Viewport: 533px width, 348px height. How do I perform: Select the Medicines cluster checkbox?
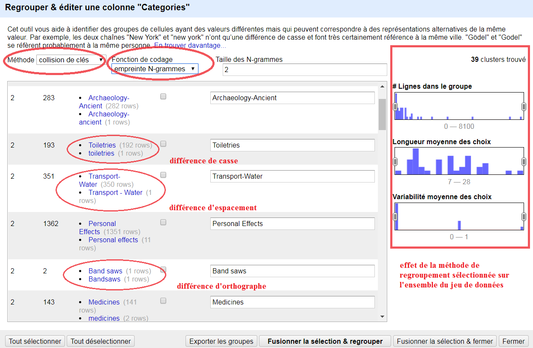163,301
